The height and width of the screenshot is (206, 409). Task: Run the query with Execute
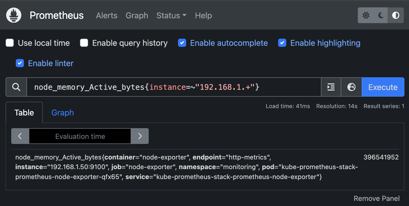(383, 87)
